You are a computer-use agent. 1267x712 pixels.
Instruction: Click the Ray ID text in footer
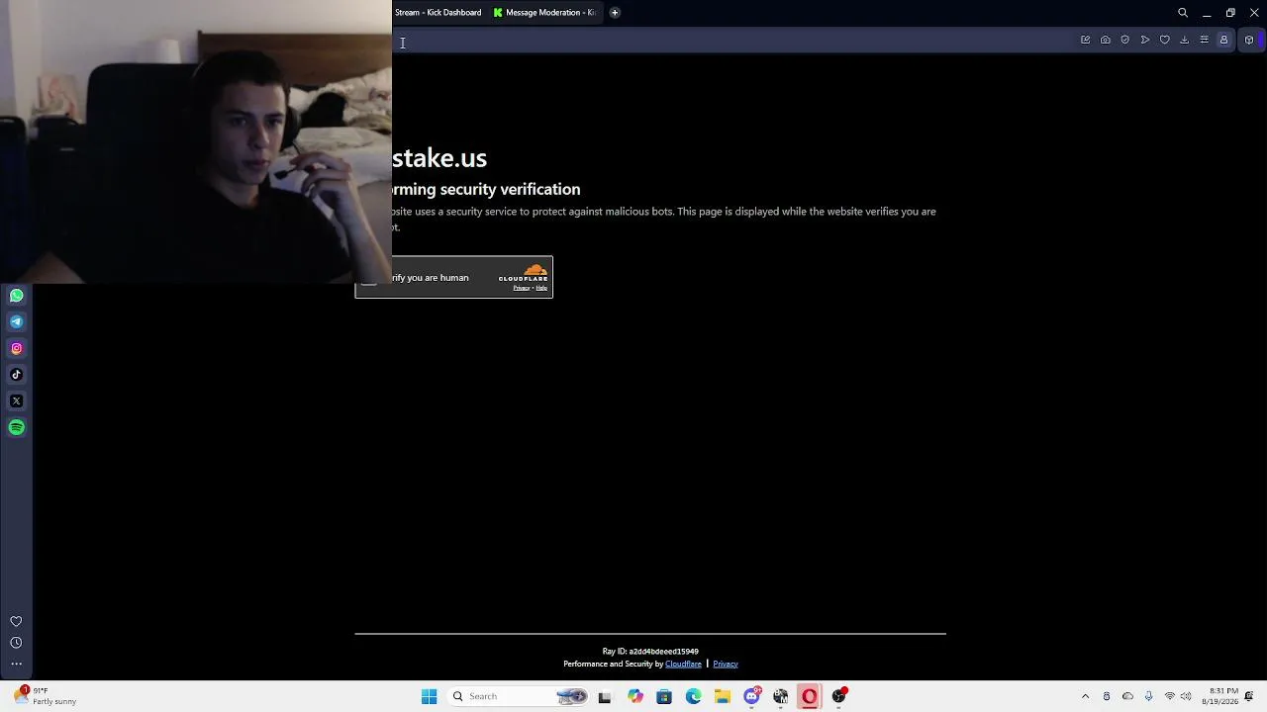coord(650,652)
